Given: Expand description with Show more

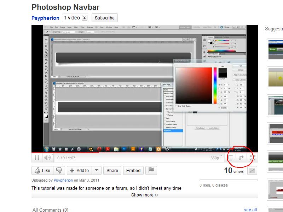Looking at the screenshot, I should click(144, 195).
